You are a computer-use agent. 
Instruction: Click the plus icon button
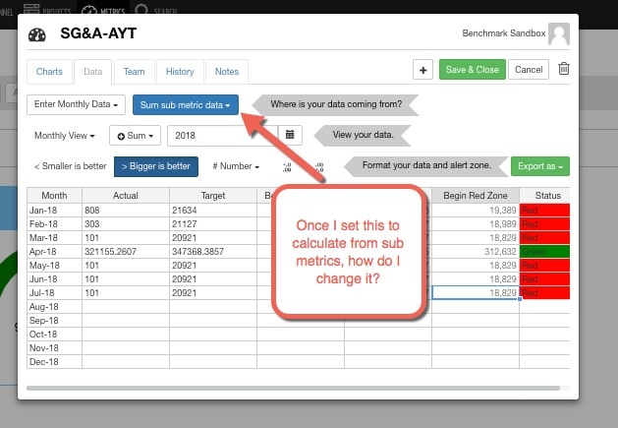click(x=422, y=69)
